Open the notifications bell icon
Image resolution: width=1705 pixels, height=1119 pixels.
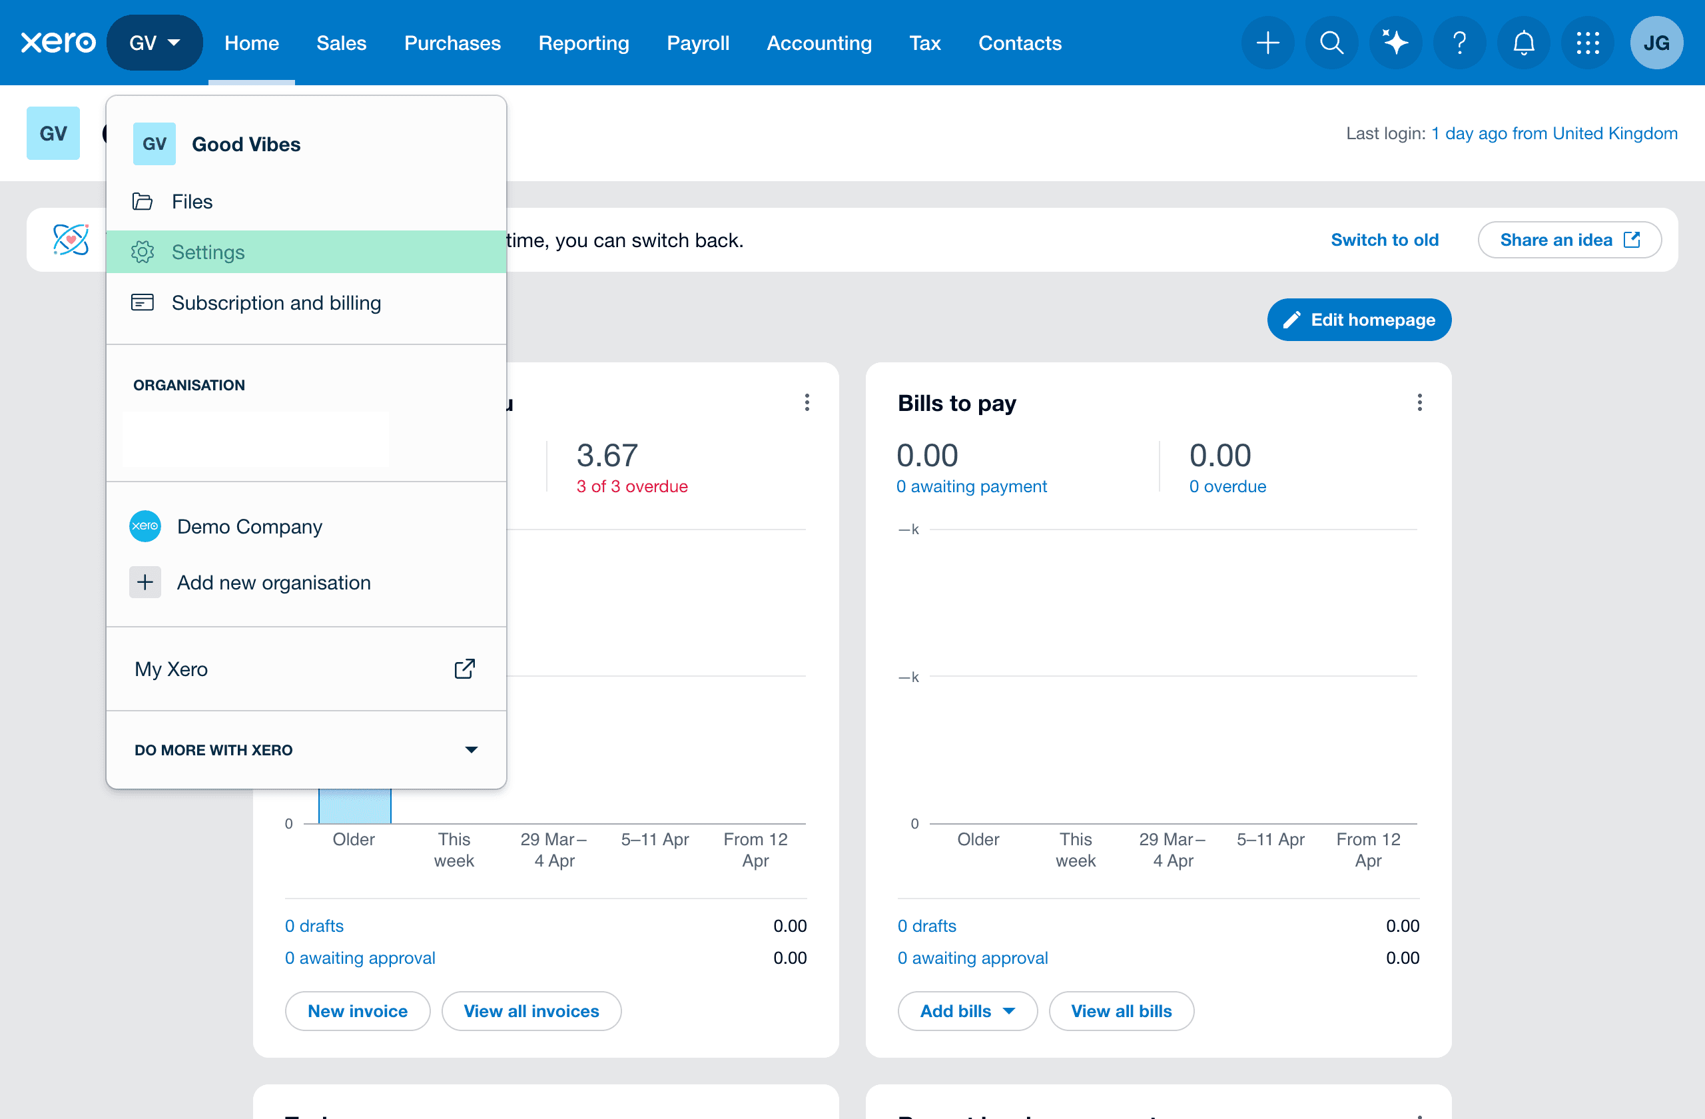click(1523, 43)
